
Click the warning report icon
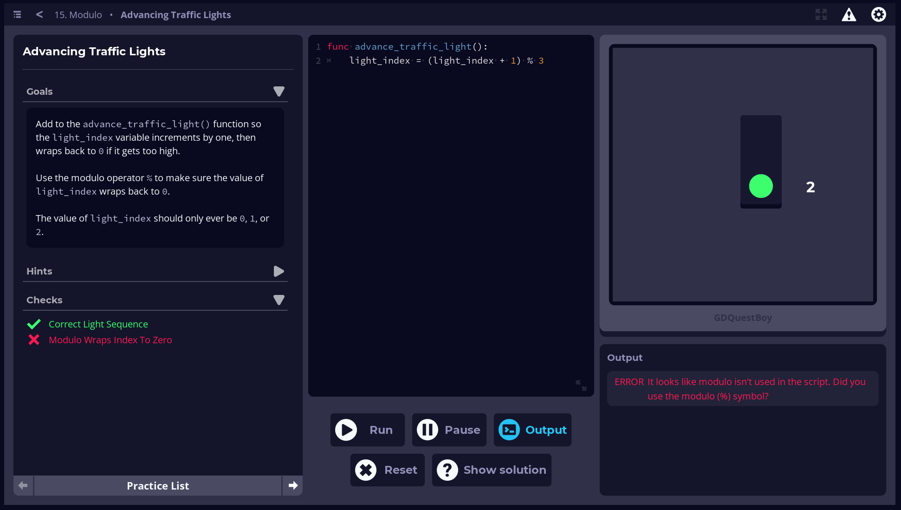849,15
